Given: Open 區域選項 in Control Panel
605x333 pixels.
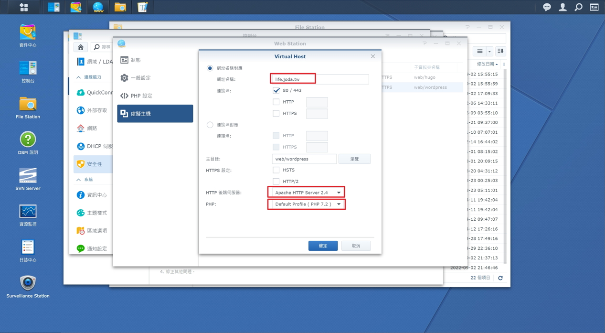Looking at the screenshot, I should pyautogui.click(x=94, y=231).
